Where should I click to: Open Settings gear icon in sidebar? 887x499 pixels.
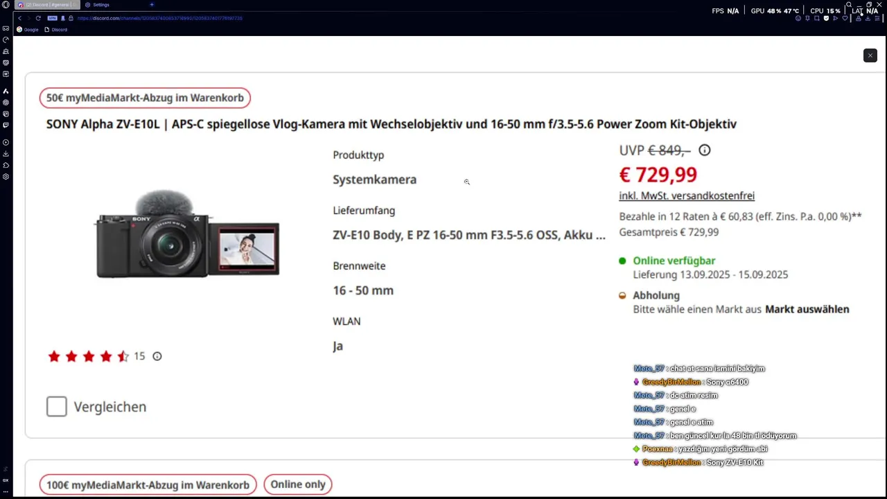point(6,177)
